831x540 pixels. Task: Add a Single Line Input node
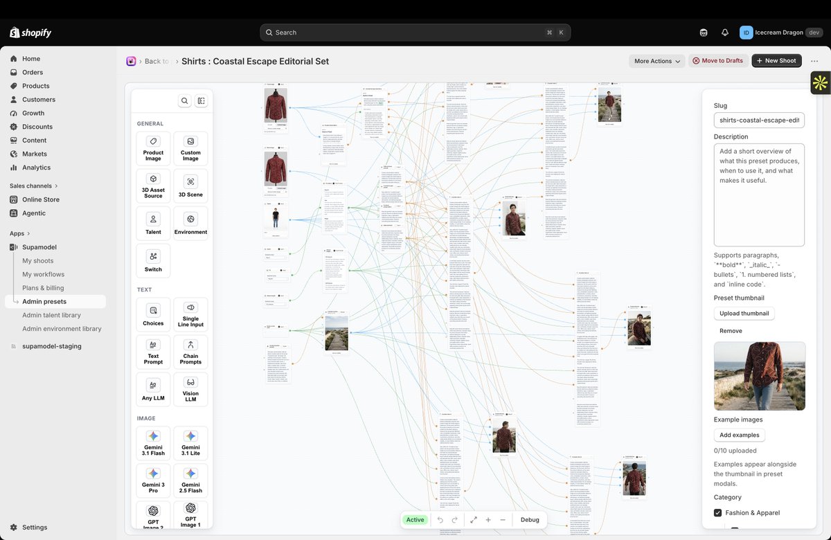(190, 314)
